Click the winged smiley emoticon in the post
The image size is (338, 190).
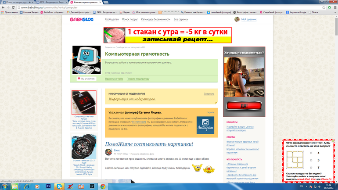coord(197,168)
